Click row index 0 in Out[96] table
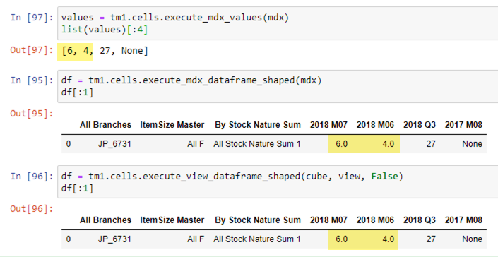The image size is (498, 257). (x=69, y=239)
